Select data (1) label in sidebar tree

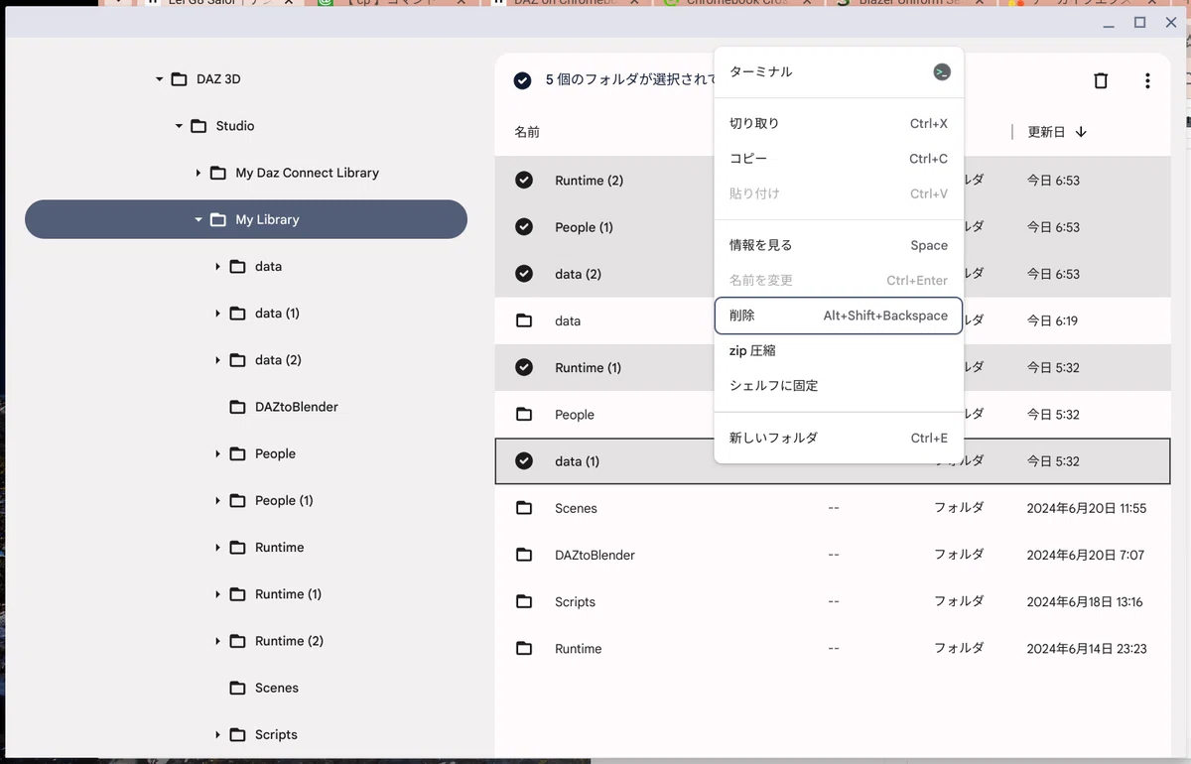coord(277,314)
